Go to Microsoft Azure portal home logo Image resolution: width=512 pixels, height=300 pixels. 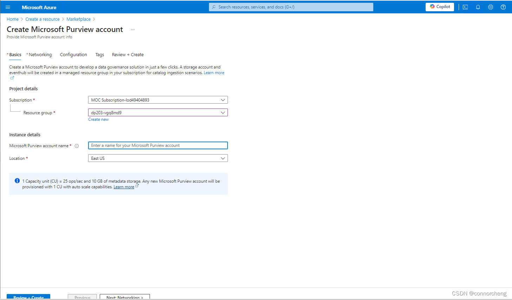point(39,7)
